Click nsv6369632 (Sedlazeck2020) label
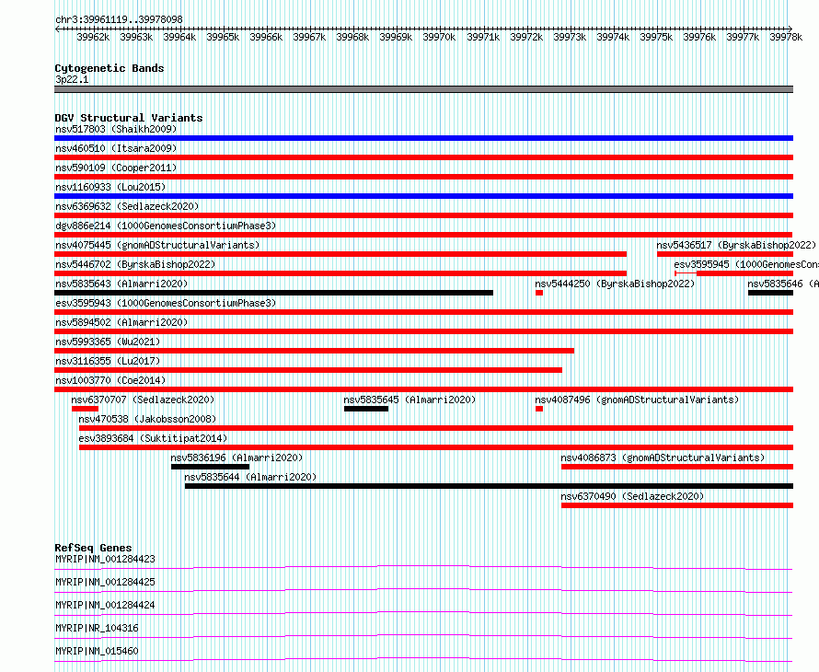The width and height of the screenshot is (819, 672). [127, 206]
